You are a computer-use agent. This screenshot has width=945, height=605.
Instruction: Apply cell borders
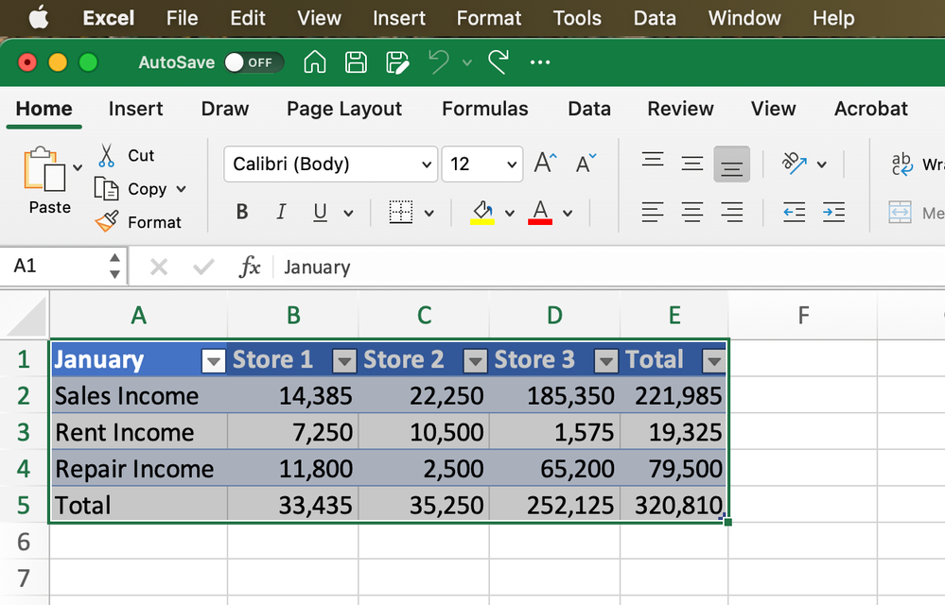[401, 212]
